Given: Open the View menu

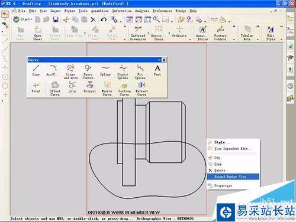Looking at the screenshot, I should [43, 11].
